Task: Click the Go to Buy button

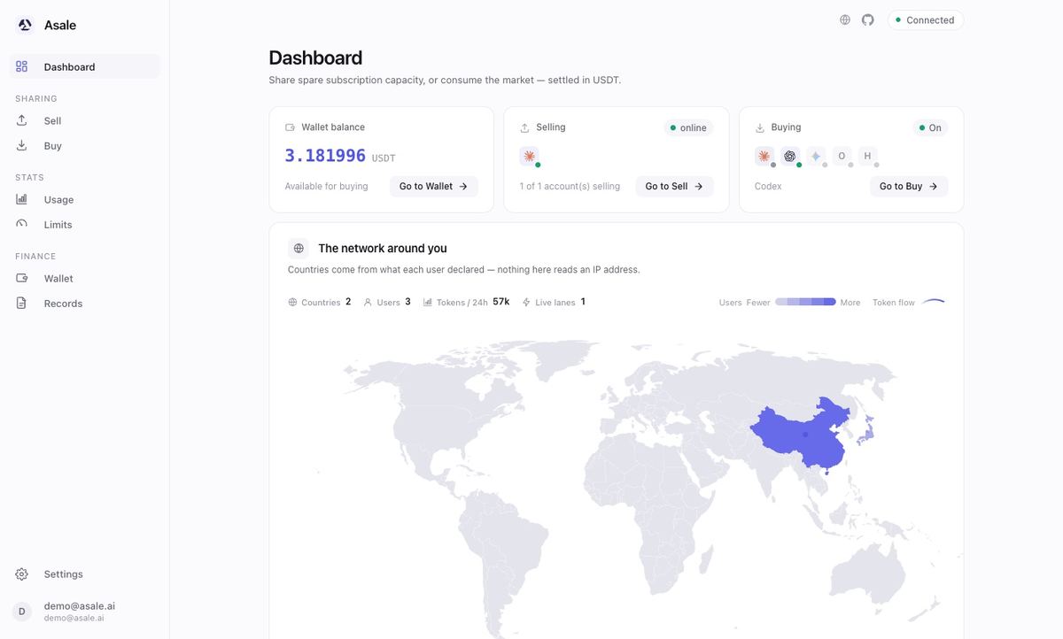Action: click(909, 186)
